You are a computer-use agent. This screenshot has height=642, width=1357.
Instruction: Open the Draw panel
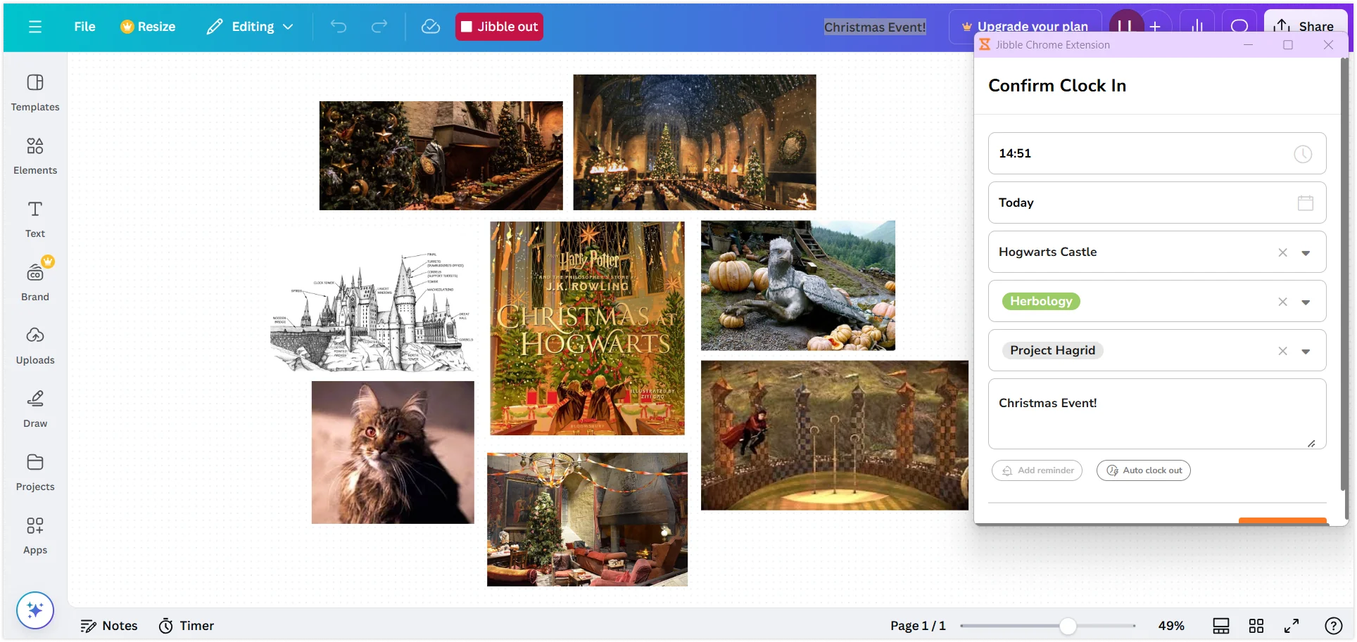coord(35,409)
